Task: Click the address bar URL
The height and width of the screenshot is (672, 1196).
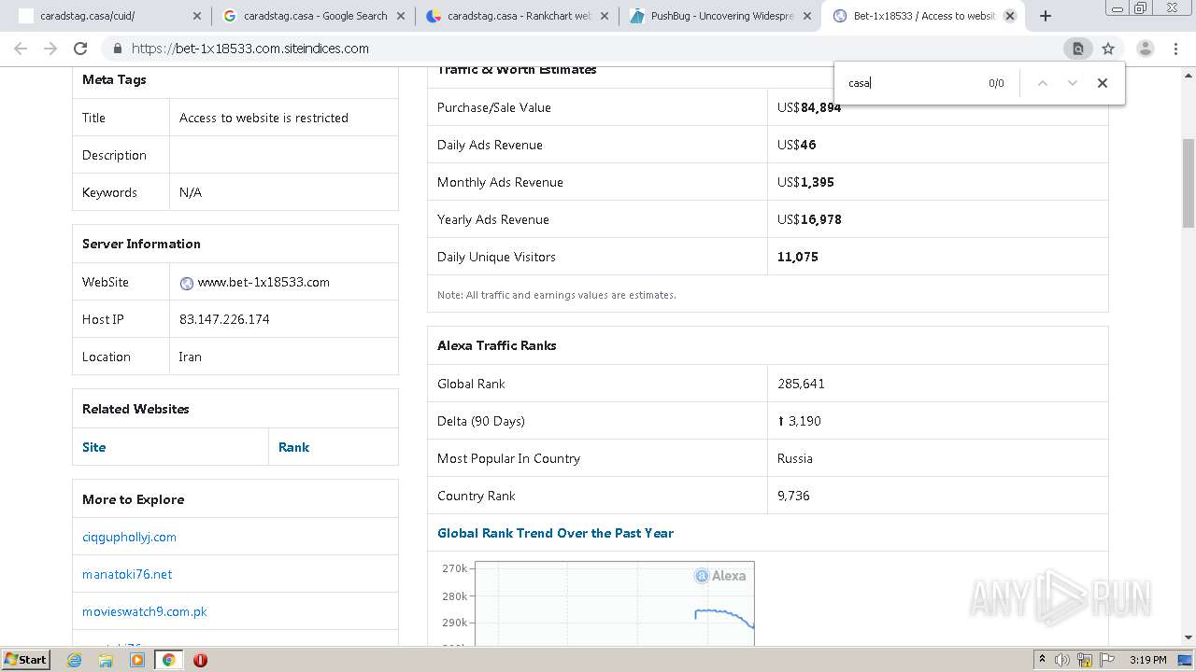Action: pyautogui.click(x=250, y=49)
